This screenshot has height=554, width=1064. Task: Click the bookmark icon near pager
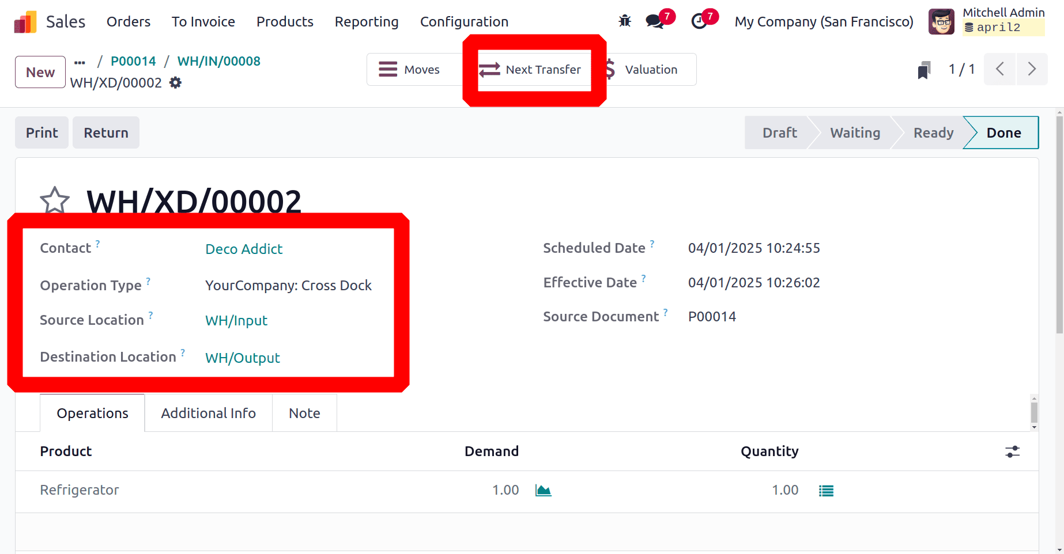pos(924,70)
